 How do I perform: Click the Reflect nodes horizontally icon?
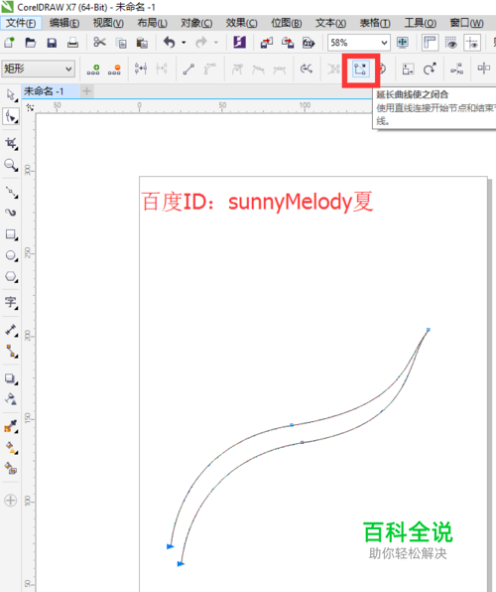pyautogui.click(x=483, y=69)
